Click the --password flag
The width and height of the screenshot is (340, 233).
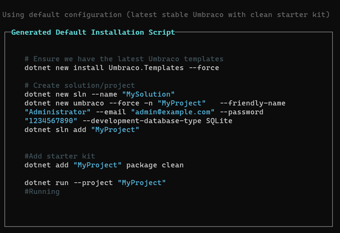coord(242,112)
